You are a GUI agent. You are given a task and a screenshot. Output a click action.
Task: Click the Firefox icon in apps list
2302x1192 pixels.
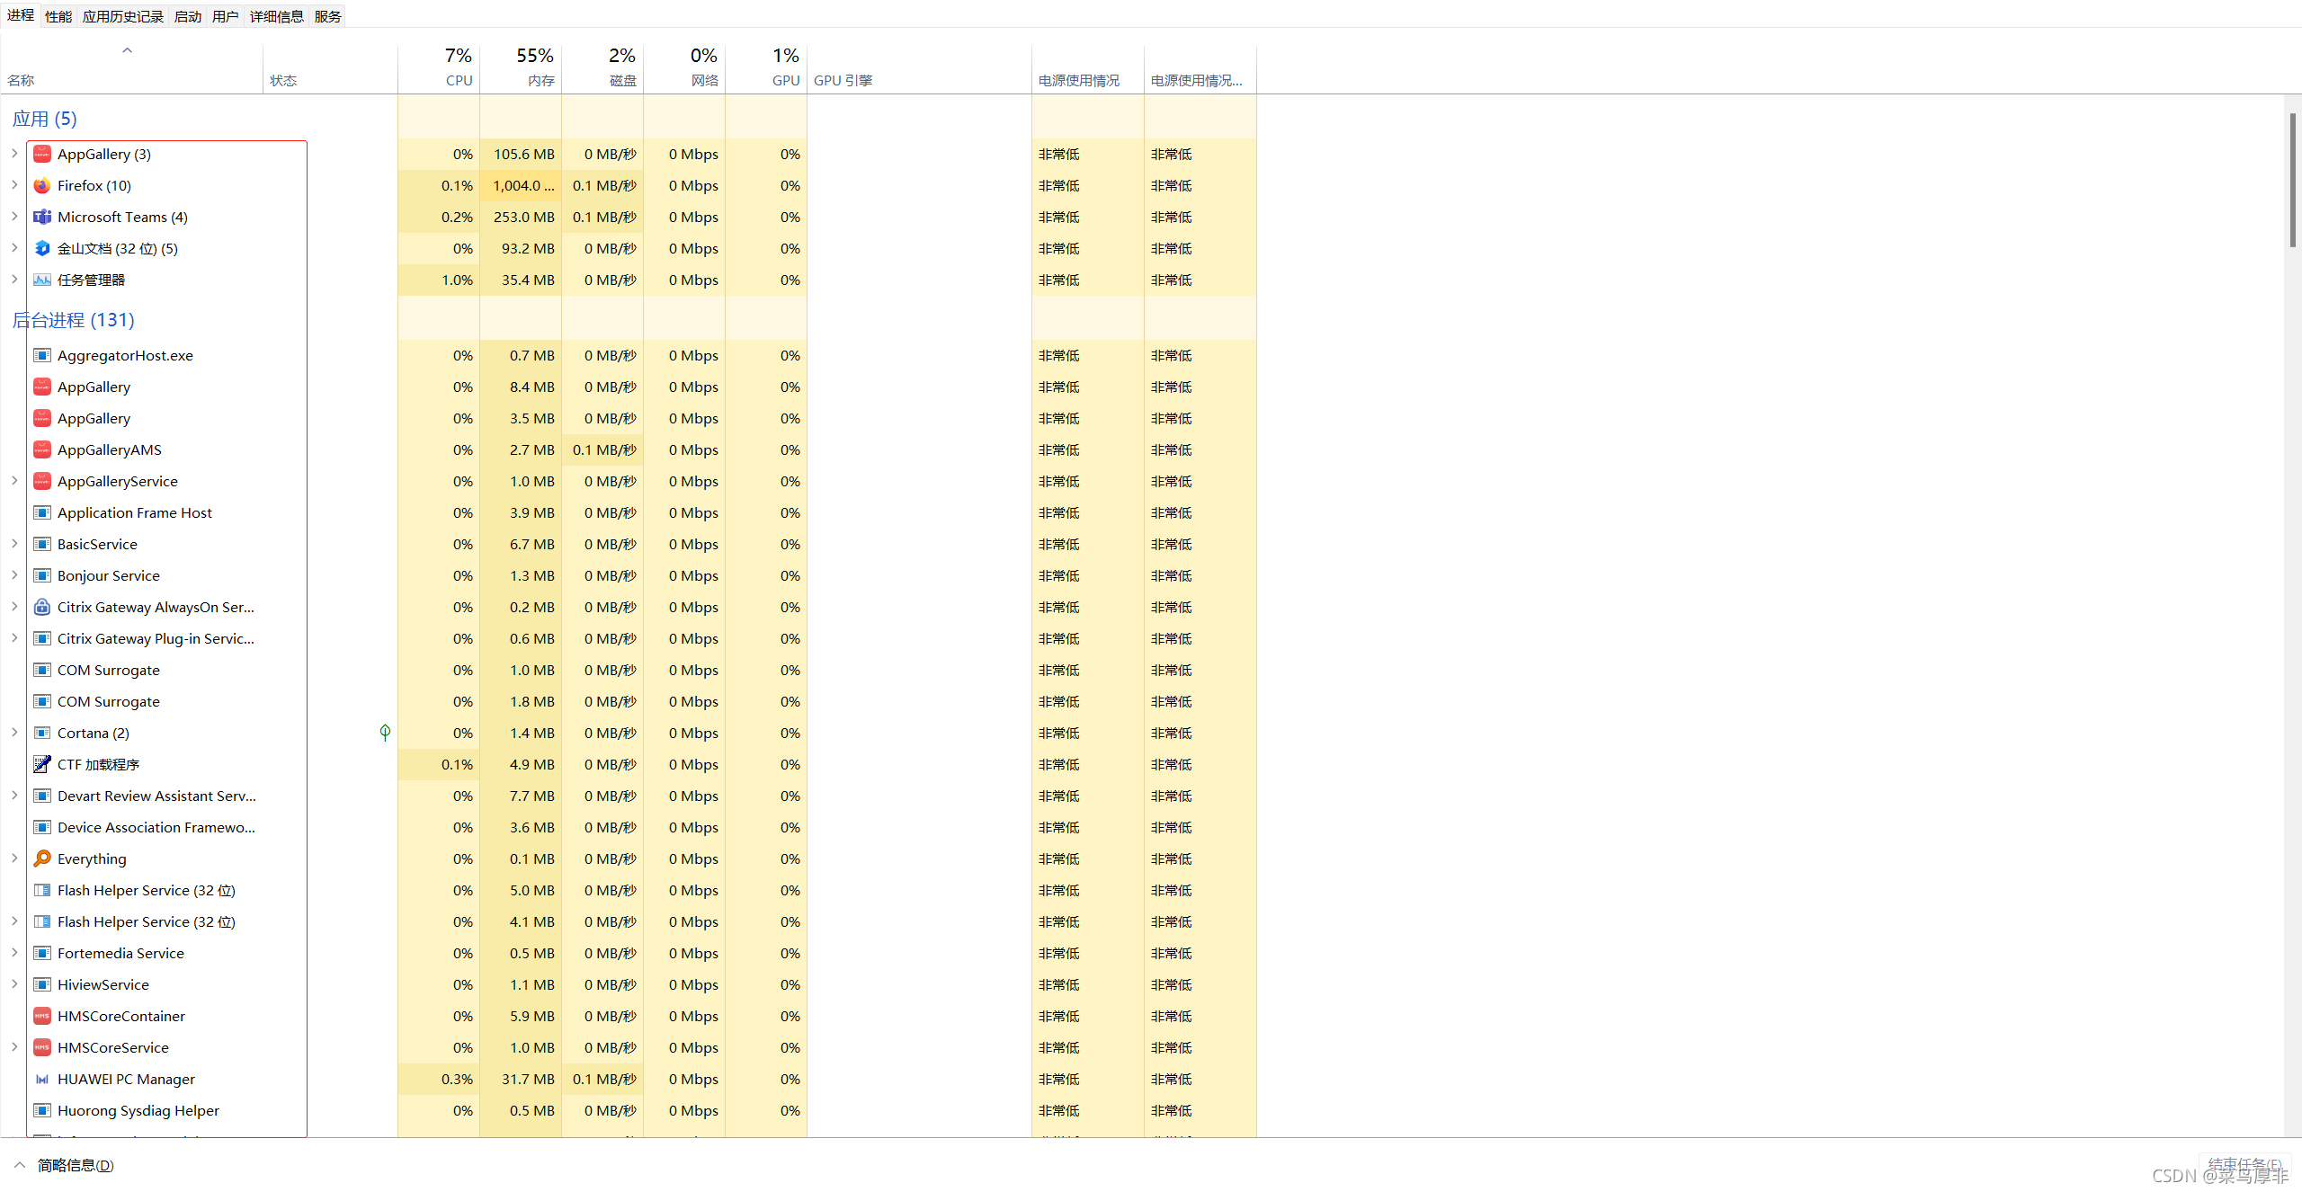[42, 186]
